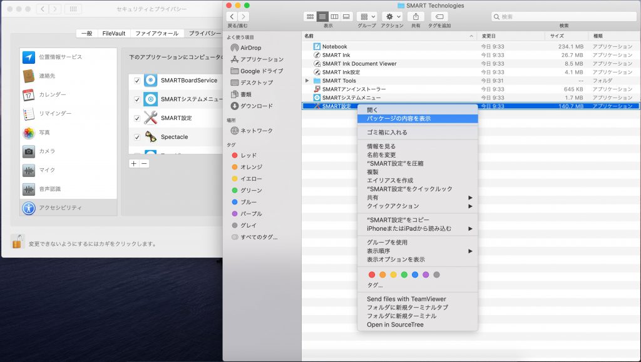
Task: Choose フォルダに新規ターミナル in the context menu
Action: tap(418, 316)
